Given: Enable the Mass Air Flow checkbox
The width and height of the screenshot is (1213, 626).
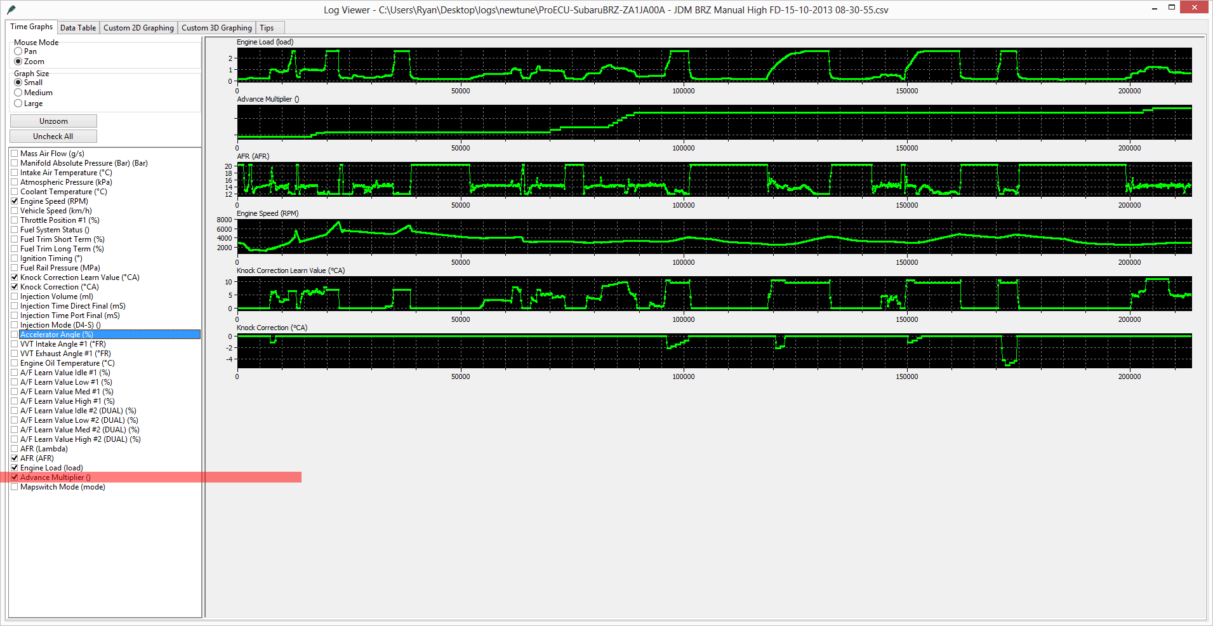Looking at the screenshot, I should pos(15,154).
